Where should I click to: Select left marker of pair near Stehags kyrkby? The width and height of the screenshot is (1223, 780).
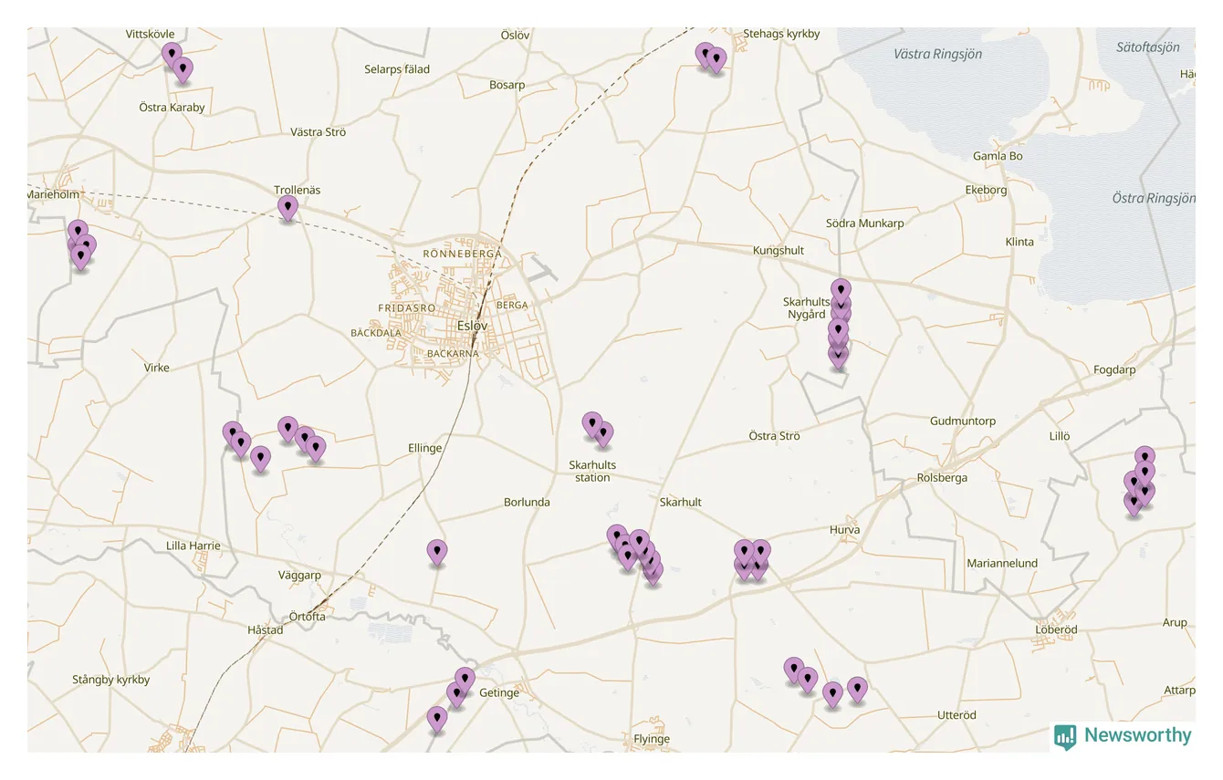tap(705, 55)
